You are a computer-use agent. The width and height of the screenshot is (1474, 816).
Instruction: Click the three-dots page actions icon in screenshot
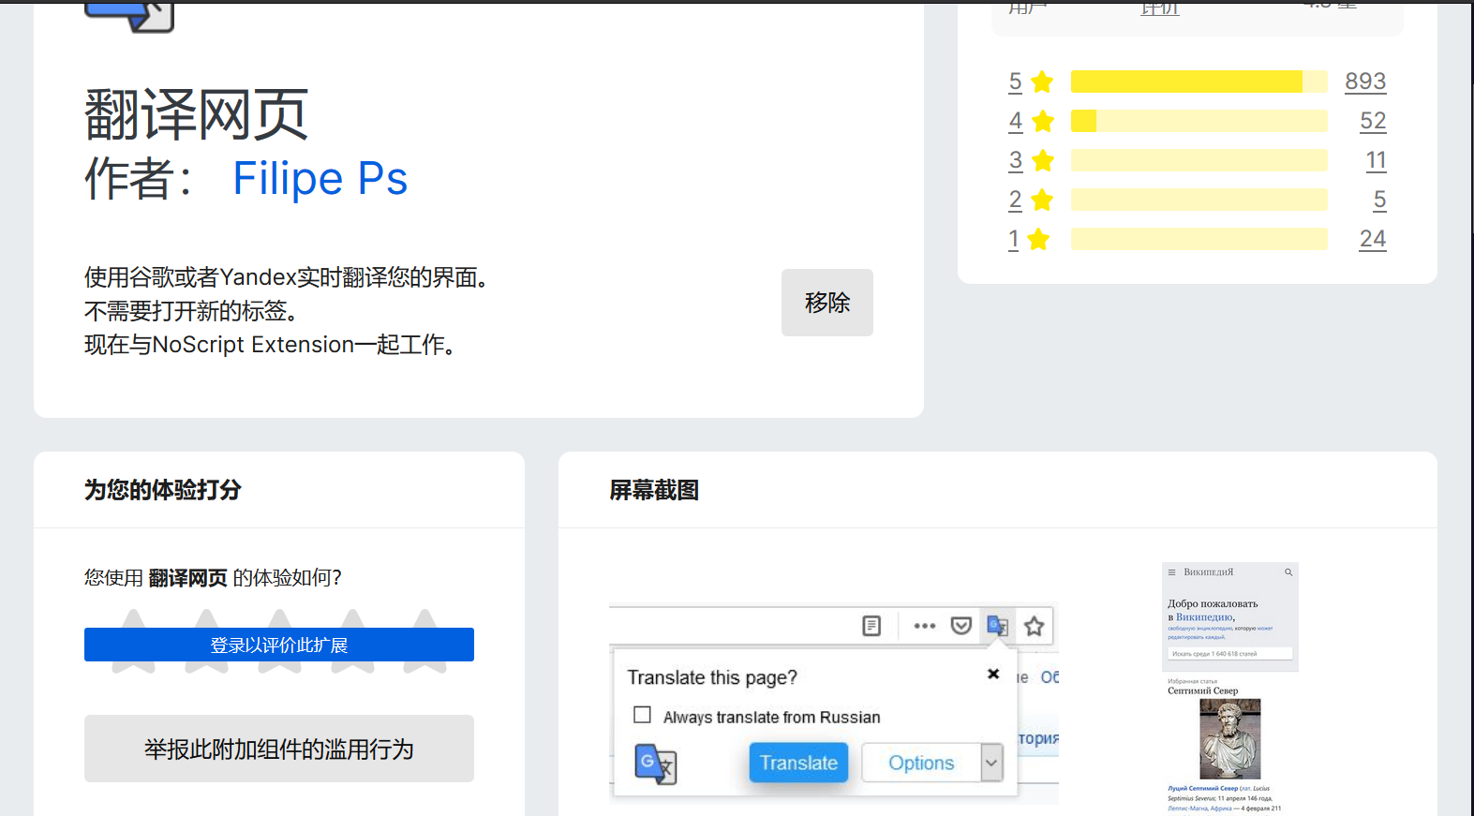point(925,626)
